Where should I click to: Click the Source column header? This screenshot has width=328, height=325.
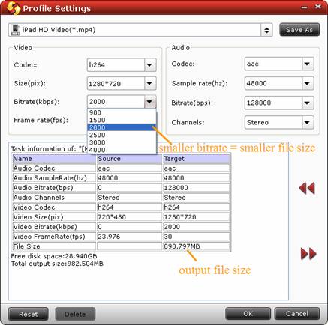tap(130, 159)
